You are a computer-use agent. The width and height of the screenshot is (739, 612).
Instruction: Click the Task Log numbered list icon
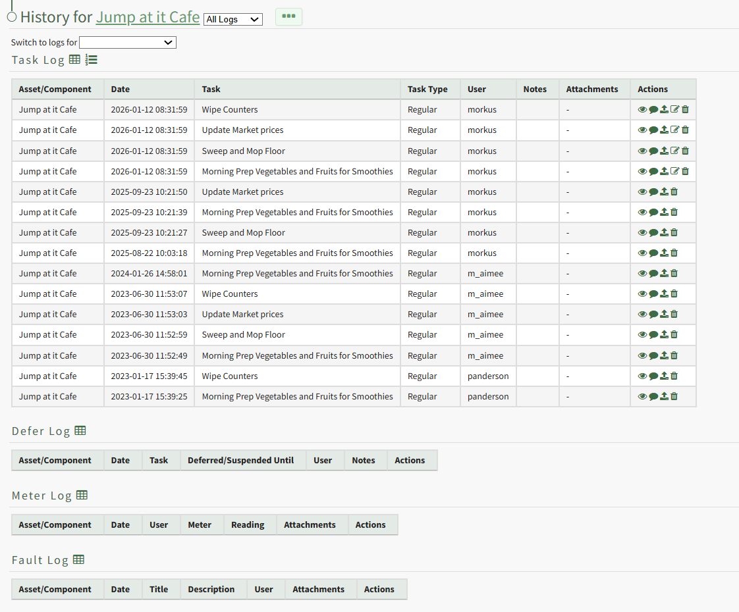(x=92, y=60)
